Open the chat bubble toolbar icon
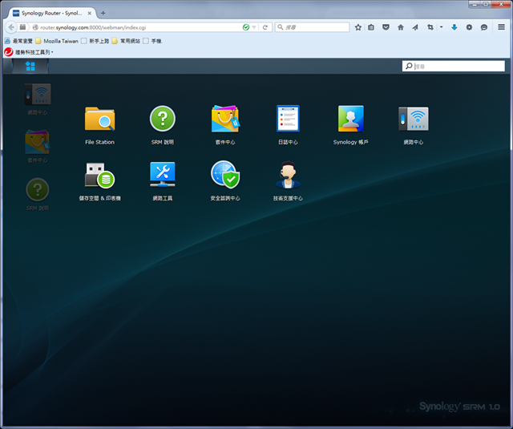This screenshot has width=513, height=429. coord(484,27)
